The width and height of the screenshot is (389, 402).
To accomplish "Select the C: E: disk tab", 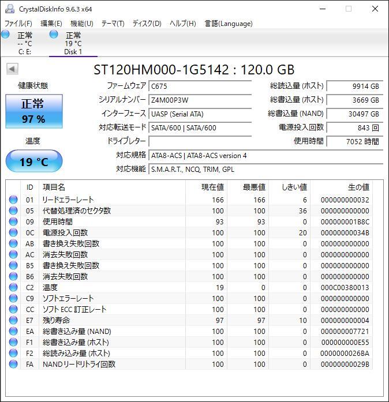I will 25,43.
